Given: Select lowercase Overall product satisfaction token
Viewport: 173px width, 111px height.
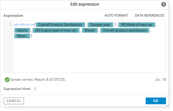Looking at the screenshot, I should click(x=125, y=30).
